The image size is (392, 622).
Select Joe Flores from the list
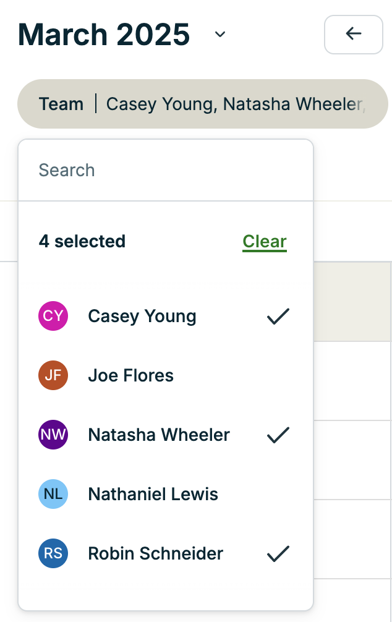(130, 375)
